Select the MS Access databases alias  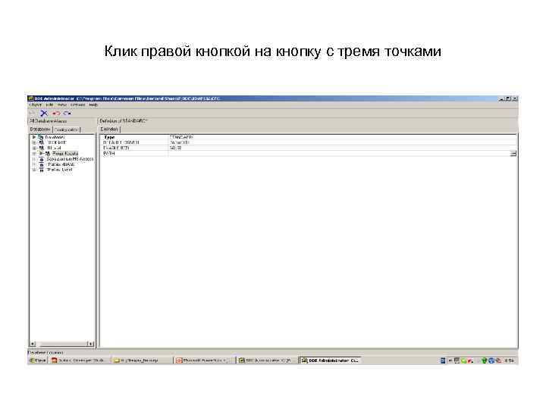pyautogui.click(x=70, y=159)
